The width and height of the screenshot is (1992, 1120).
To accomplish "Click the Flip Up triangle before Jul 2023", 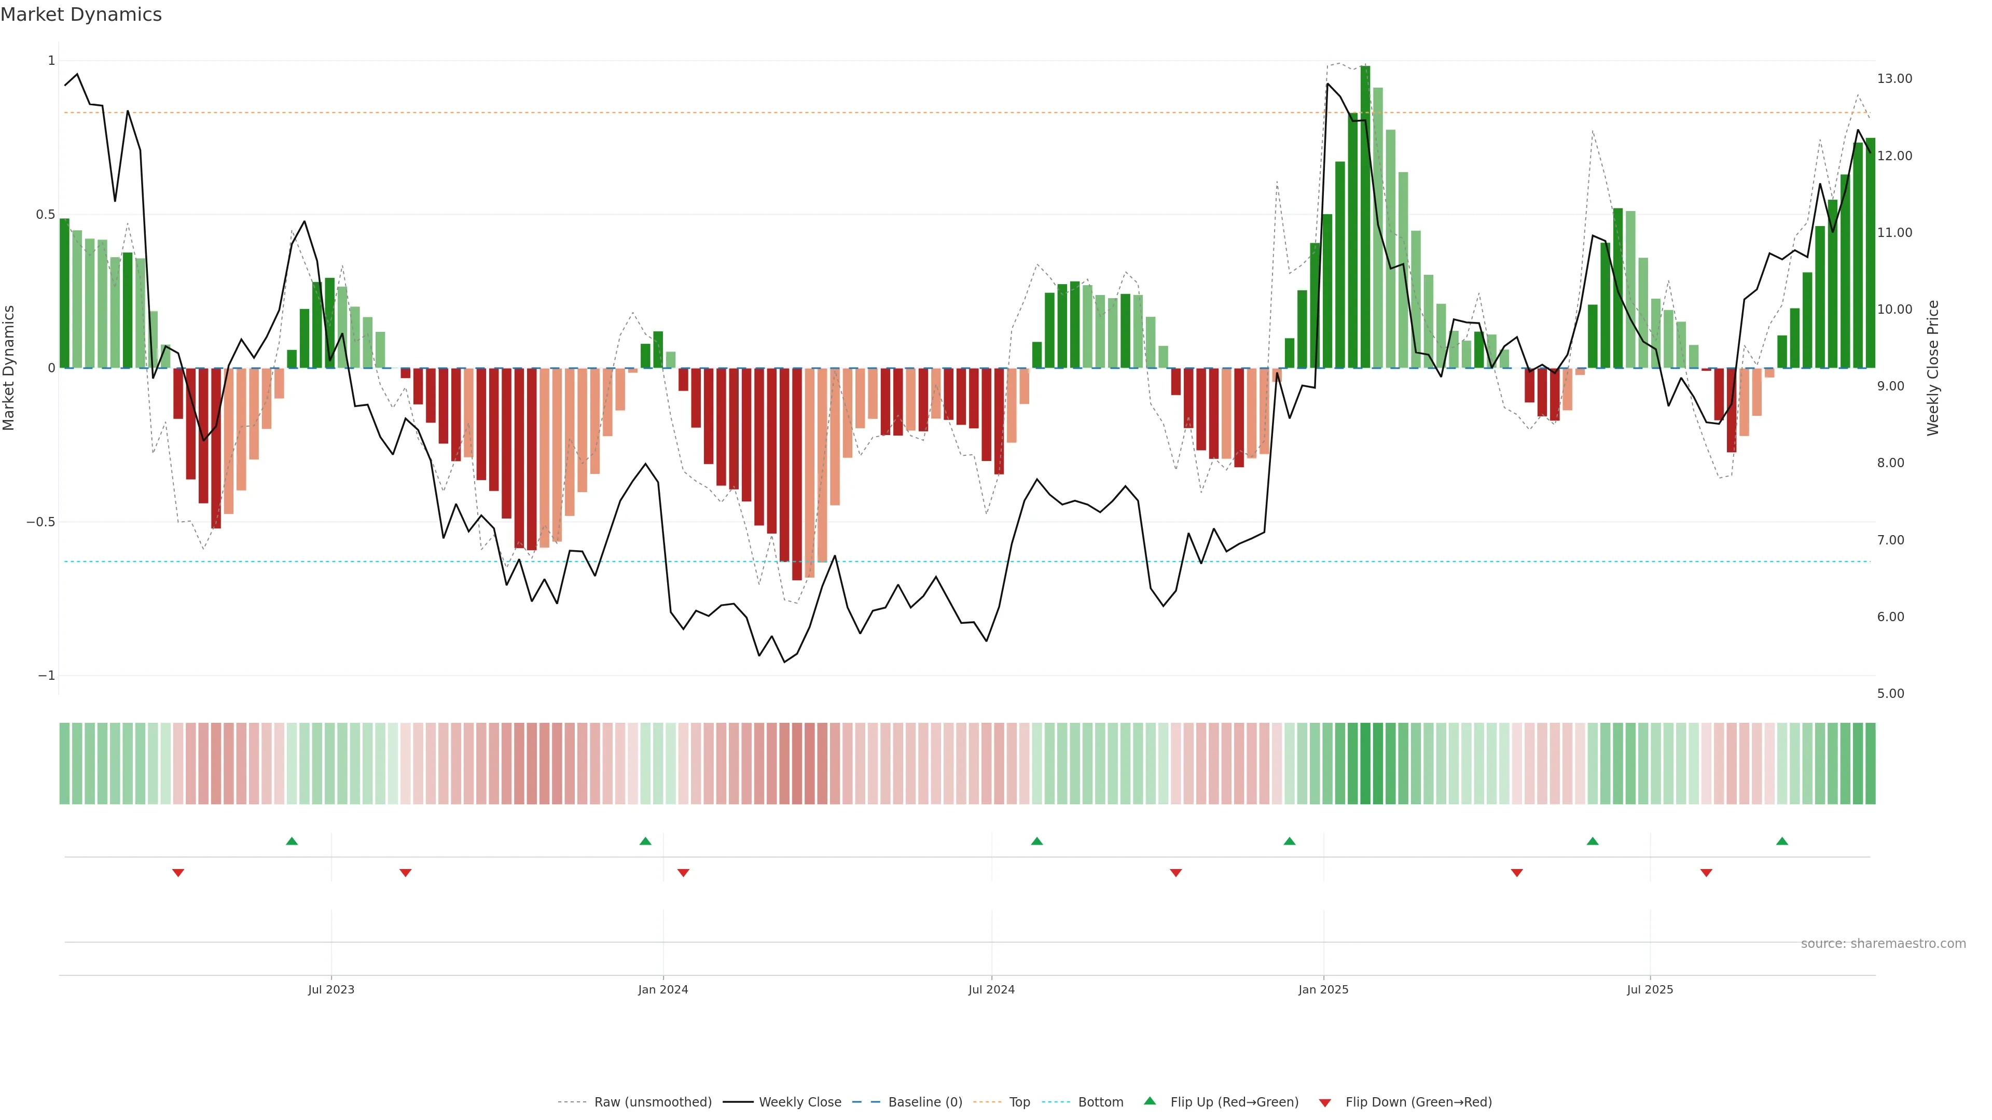I will pos(292,841).
